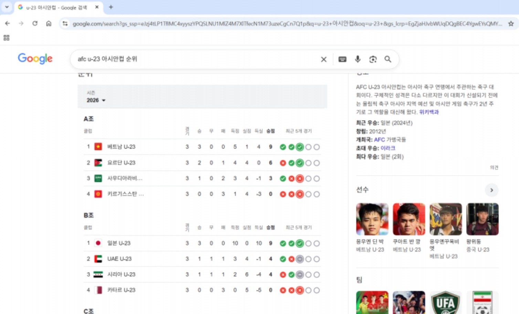Click 요르단 U-23's first recent match loss icon
The image size is (519, 314).
(283, 163)
